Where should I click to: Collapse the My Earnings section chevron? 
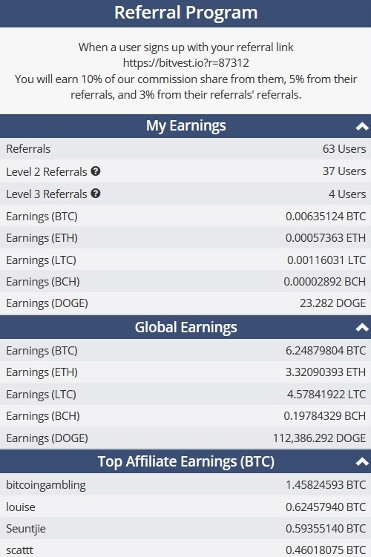[362, 126]
